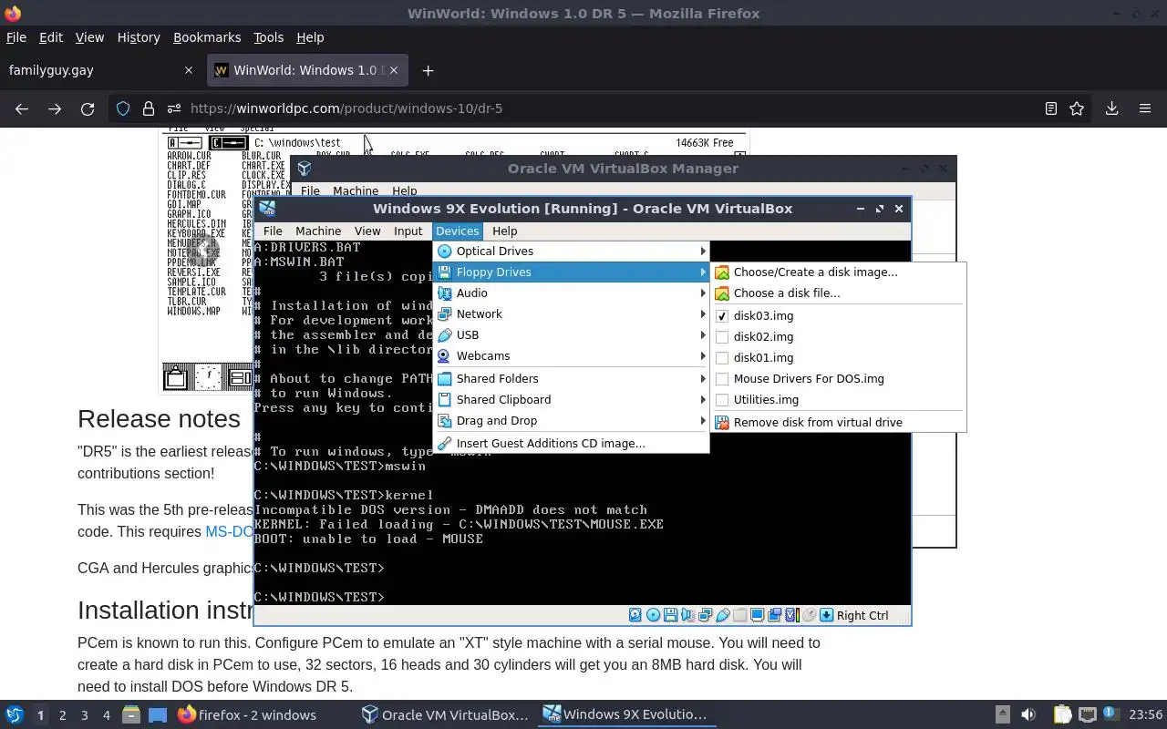Open the VM window's Machine menu

coord(317,231)
